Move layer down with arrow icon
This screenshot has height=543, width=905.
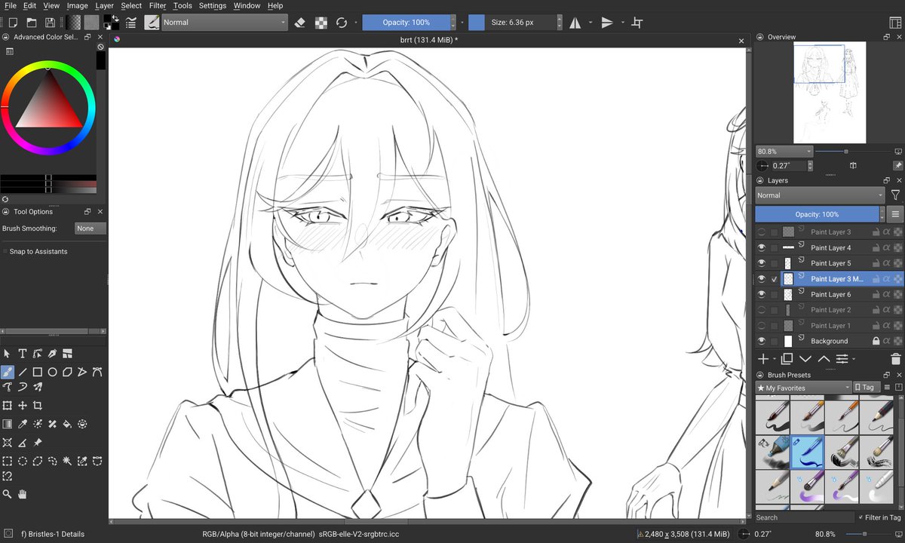click(x=805, y=359)
